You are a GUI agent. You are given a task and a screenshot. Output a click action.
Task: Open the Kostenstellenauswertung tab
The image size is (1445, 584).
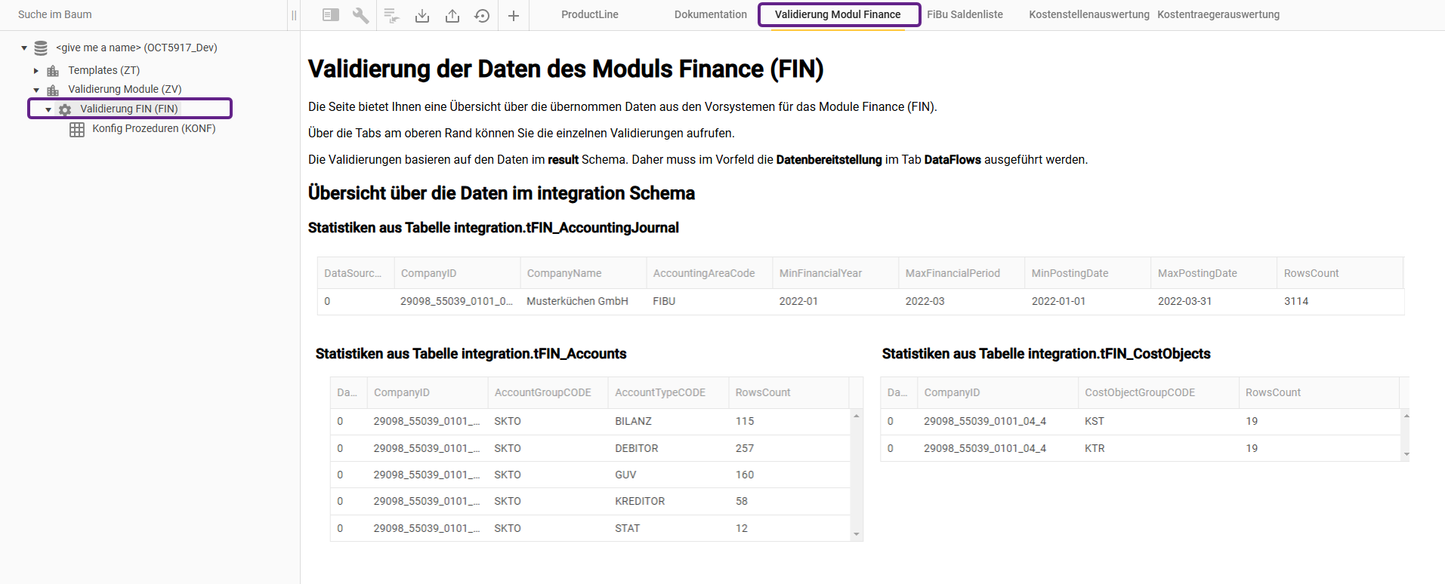click(1088, 14)
